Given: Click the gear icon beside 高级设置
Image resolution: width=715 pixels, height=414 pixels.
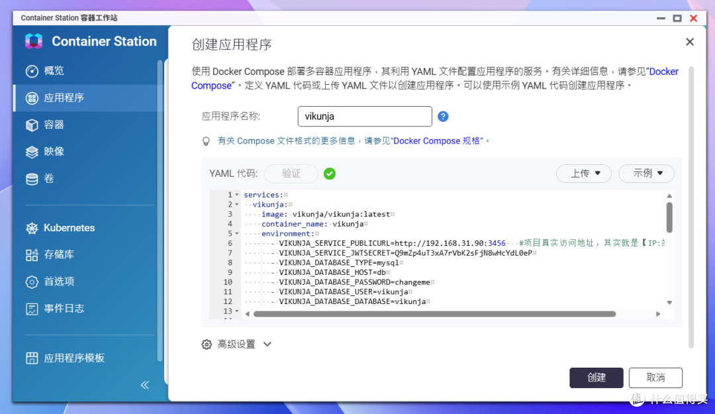Looking at the screenshot, I should [207, 344].
